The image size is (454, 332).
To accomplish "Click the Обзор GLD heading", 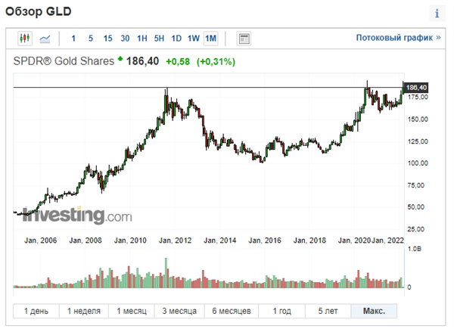I will pos(39,11).
